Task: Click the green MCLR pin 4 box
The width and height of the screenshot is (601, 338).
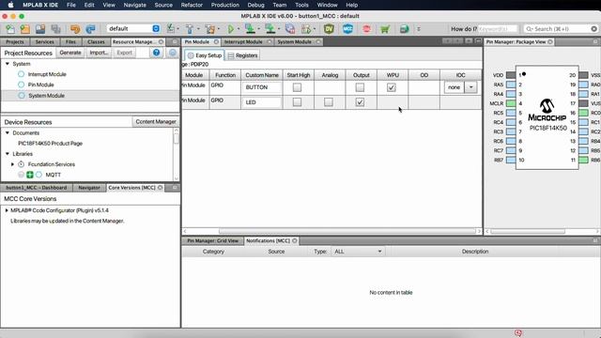Action: pyautogui.click(x=511, y=103)
